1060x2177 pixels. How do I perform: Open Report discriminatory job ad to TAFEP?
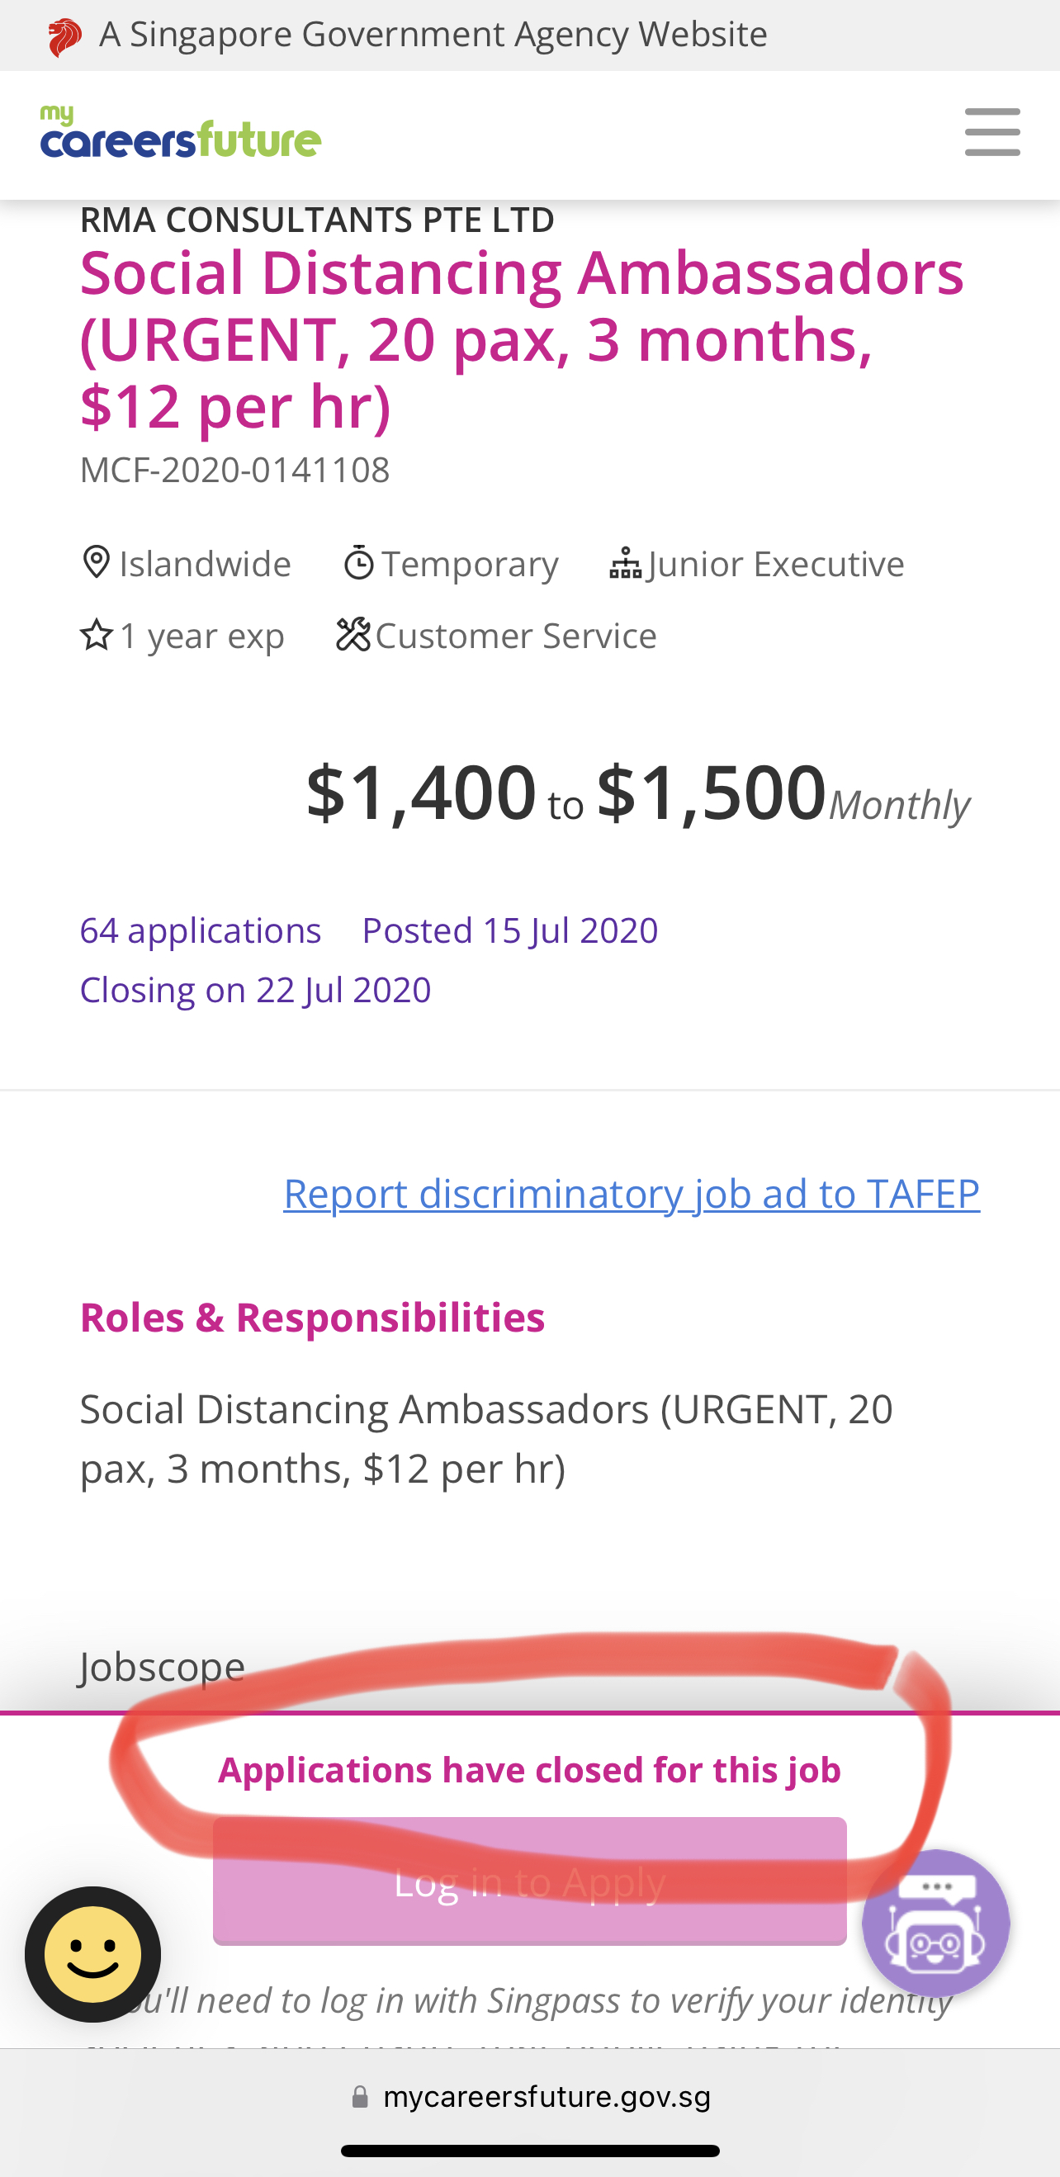click(x=632, y=1192)
